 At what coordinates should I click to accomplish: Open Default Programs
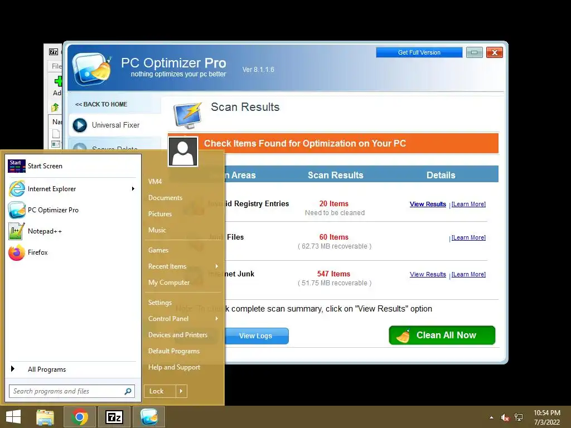[x=174, y=351]
